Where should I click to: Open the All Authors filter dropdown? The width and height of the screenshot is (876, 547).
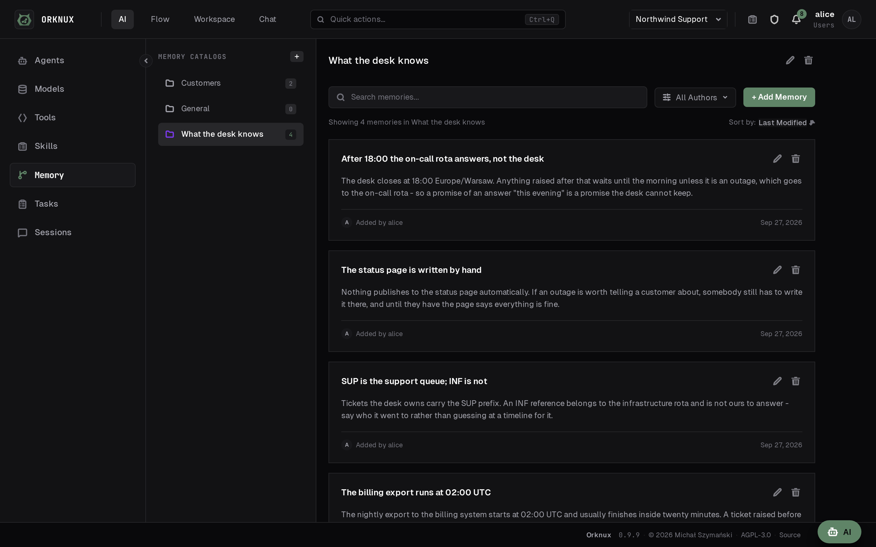pyautogui.click(x=695, y=97)
